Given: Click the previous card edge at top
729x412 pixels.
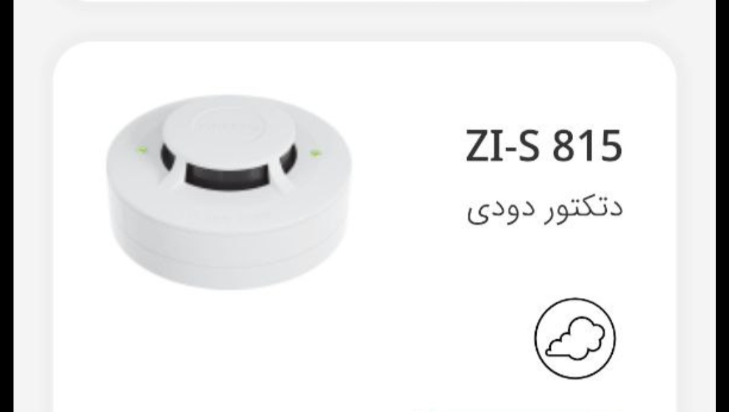Looking at the screenshot, I should (364, 1).
